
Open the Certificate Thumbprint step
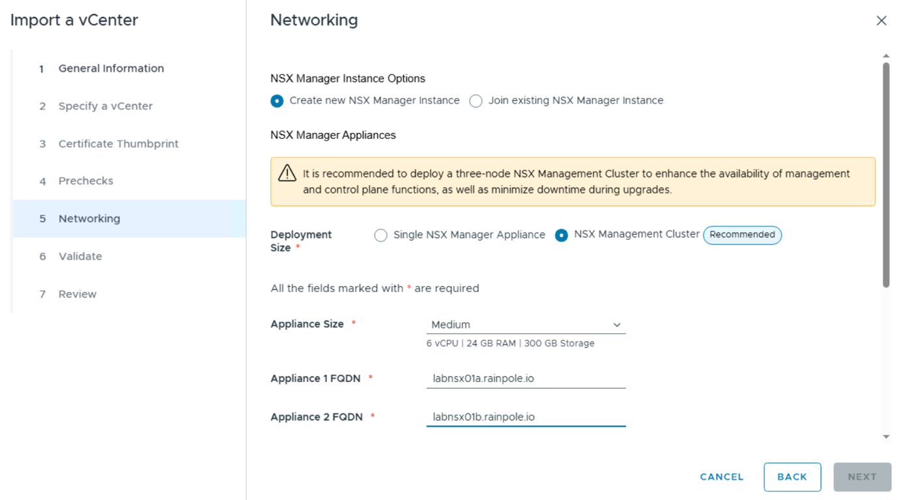(x=118, y=143)
